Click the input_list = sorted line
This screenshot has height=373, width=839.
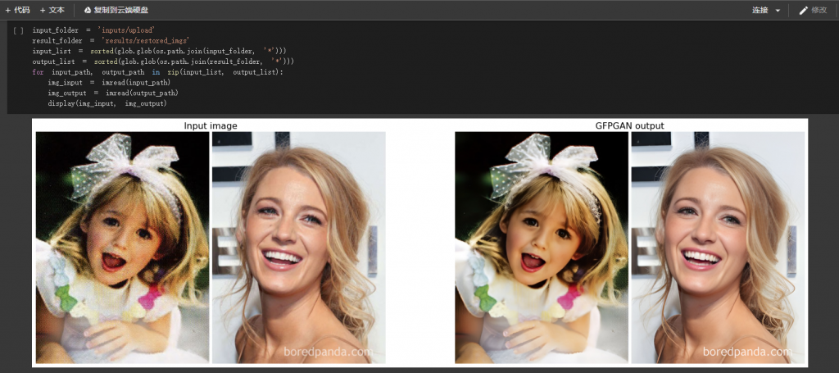coord(160,51)
